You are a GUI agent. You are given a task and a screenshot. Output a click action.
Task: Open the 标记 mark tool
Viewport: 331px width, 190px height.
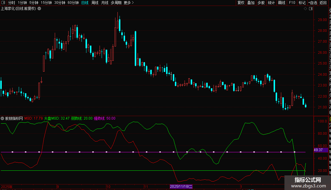coord(302,3)
